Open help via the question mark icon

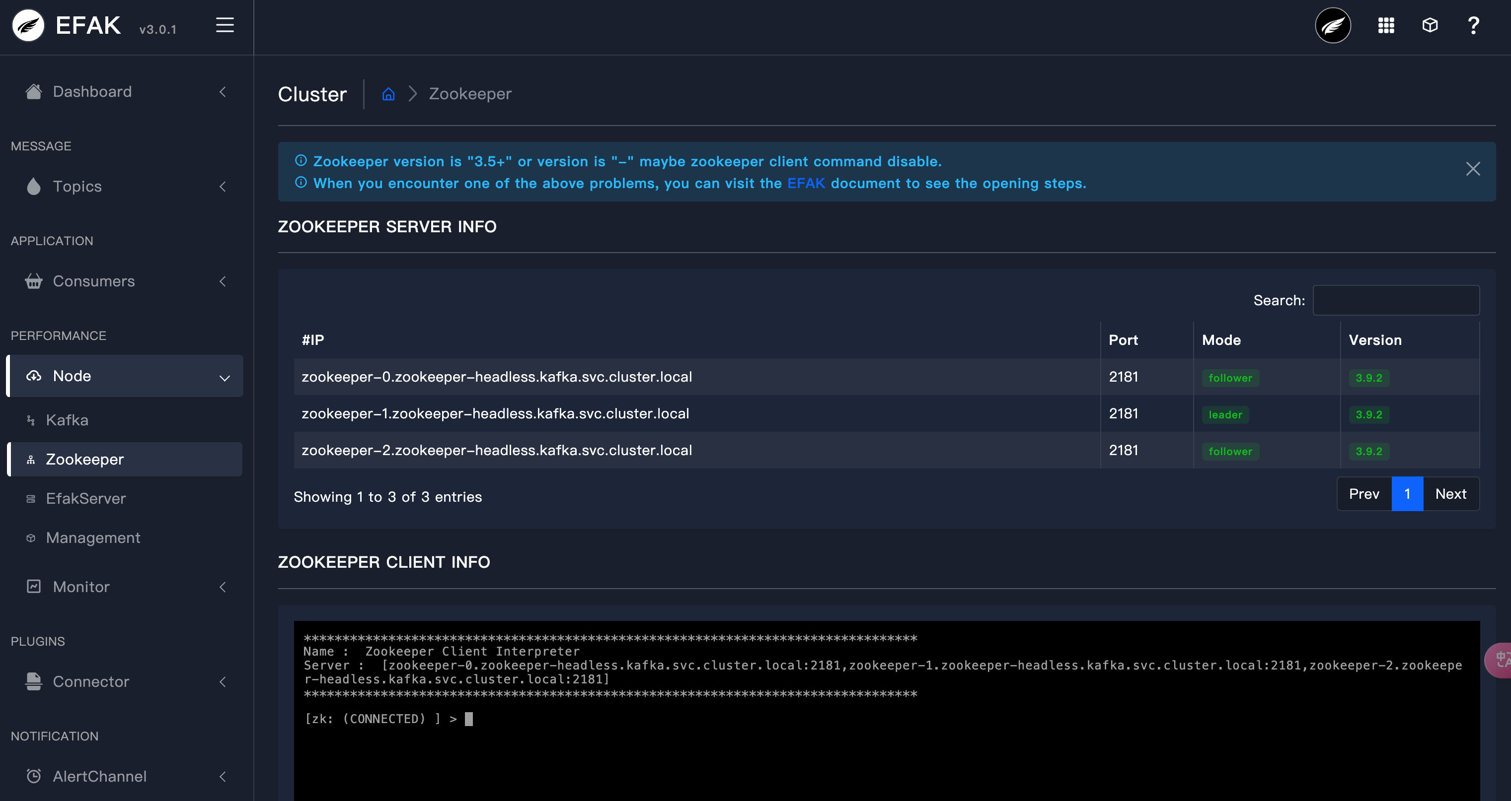tap(1473, 26)
